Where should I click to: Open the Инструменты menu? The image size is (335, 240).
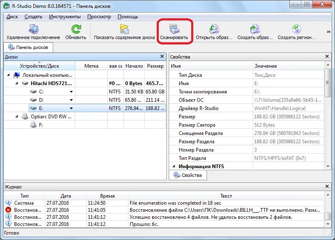tap(65, 17)
